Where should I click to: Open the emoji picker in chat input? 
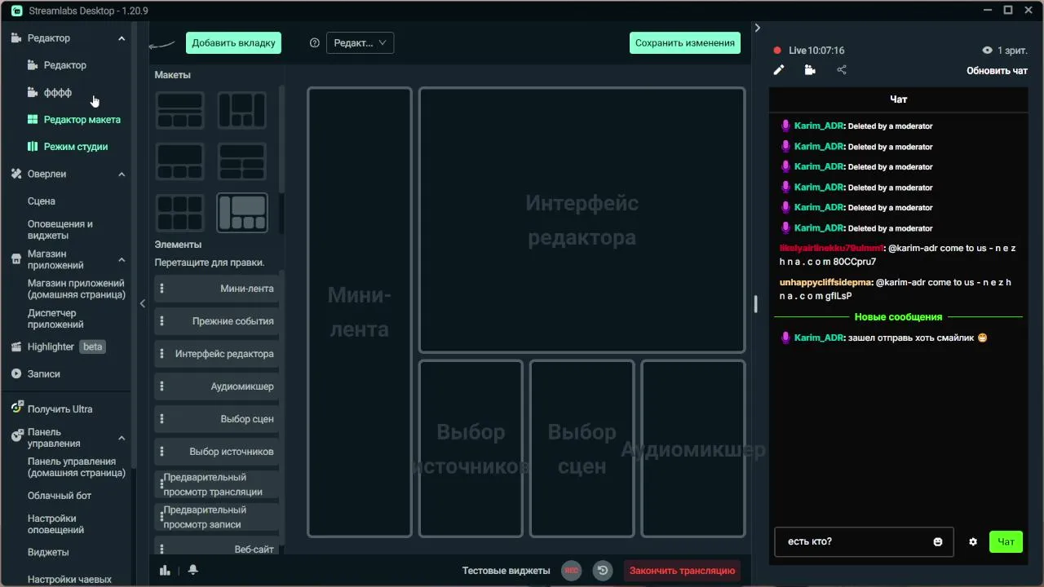coord(938,542)
